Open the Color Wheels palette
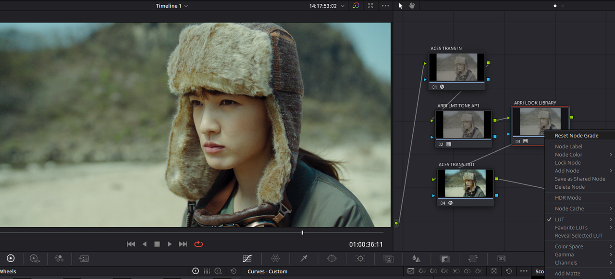 [11, 258]
